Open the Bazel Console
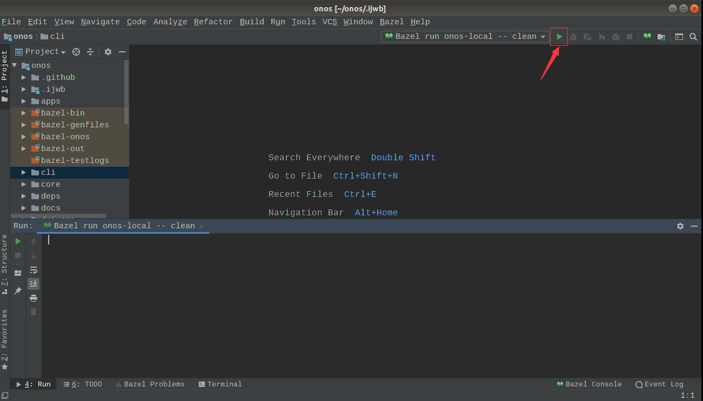Image resolution: width=703 pixels, height=401 pixels. pyautogui.click(x=589, y=384)
